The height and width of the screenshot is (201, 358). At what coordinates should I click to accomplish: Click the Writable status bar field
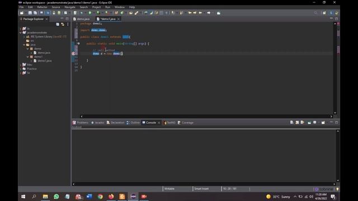coord(169,189)
